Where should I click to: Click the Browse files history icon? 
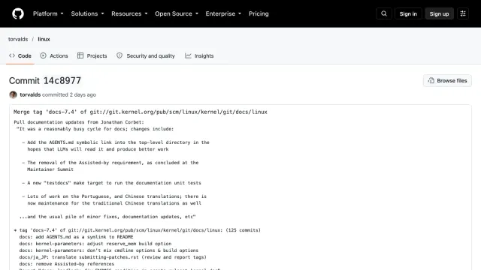pyautogui.click(x=431, y=80)
